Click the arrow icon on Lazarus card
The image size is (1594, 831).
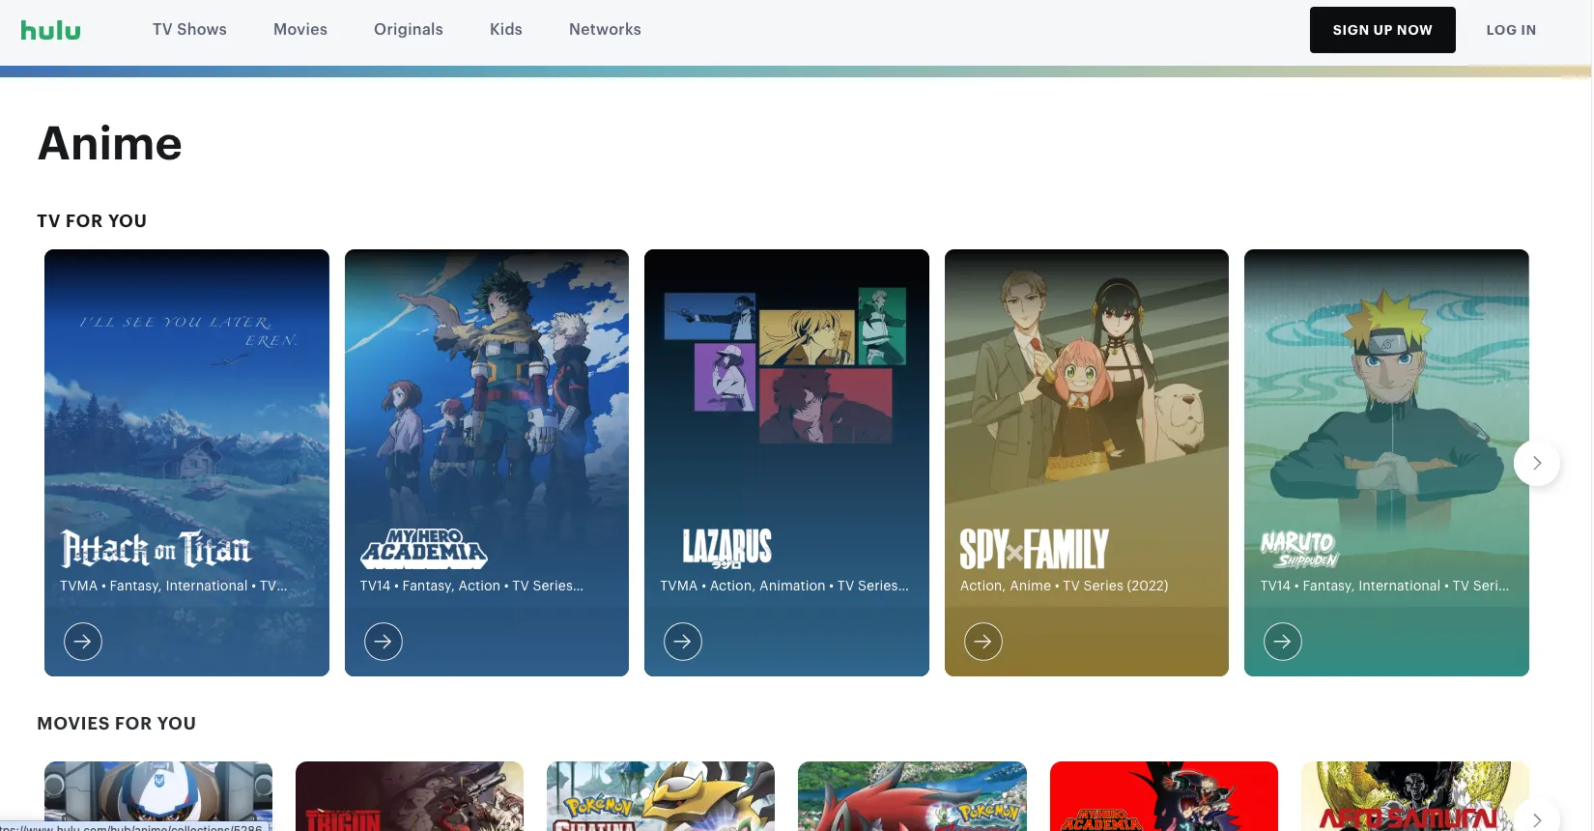(683, 641)
